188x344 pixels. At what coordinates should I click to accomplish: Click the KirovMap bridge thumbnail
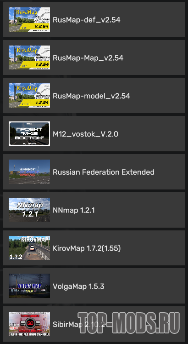(x=29, y=248)
